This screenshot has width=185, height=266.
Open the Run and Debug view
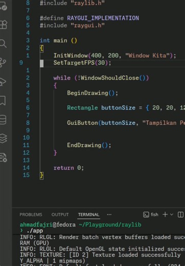click(3, 82)
